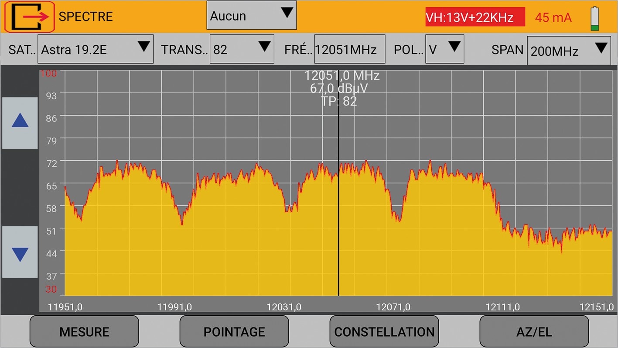
Task: Open the CONSTELLATION view
Action: click(x=384, y=331)
